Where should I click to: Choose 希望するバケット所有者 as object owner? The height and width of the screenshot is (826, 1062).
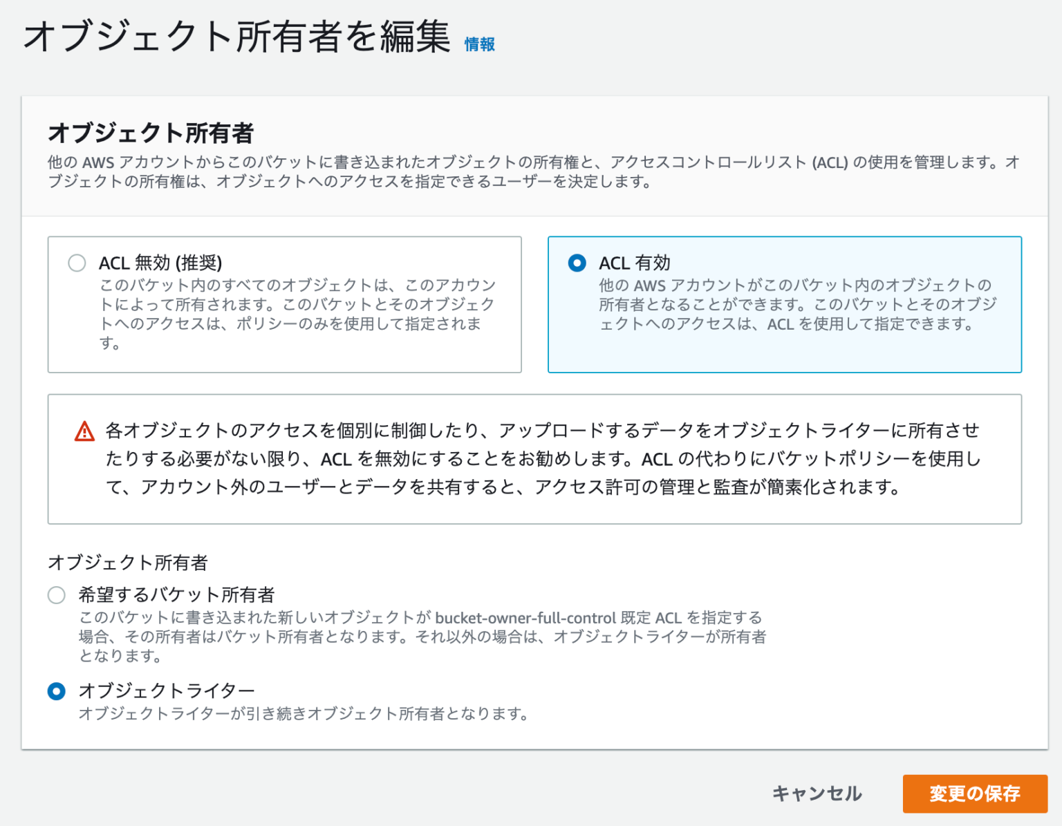click(x=57, y=594)
